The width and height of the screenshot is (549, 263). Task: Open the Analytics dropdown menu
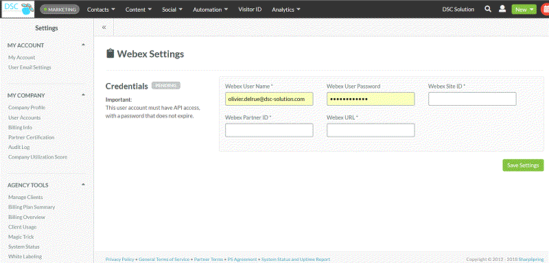pos(286,10)
